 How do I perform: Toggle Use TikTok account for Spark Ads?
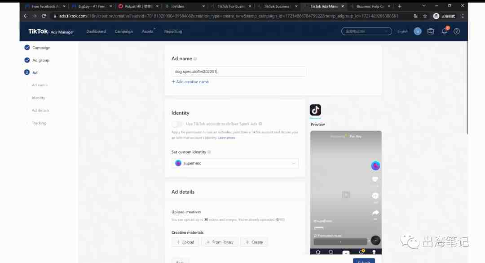click(x=177, y=124)
